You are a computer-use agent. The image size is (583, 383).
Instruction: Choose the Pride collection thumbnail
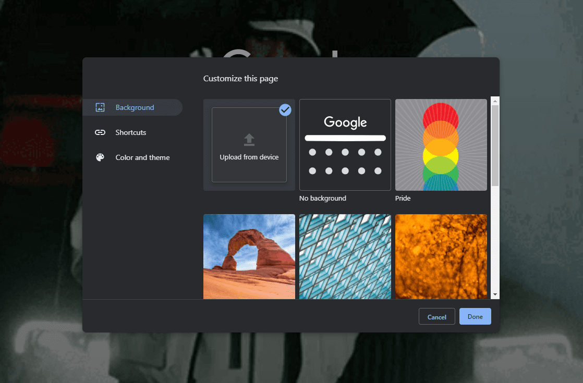pyautogui.click(x=441, y=145)
